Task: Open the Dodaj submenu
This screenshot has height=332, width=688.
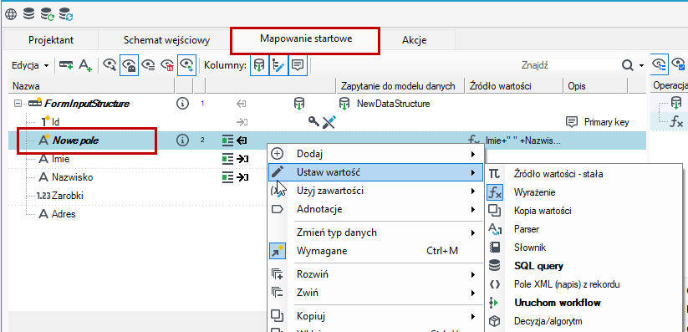Action: click(x=375, y=154)
